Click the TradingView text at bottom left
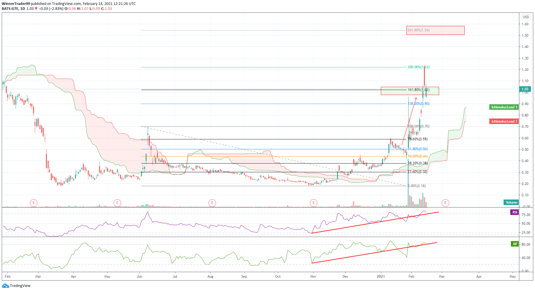Image resolution: width=535 pixels, height=291 pixels. (20, 286)
